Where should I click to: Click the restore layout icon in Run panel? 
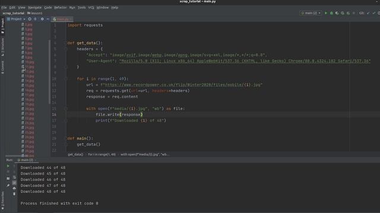pos(8,179)
